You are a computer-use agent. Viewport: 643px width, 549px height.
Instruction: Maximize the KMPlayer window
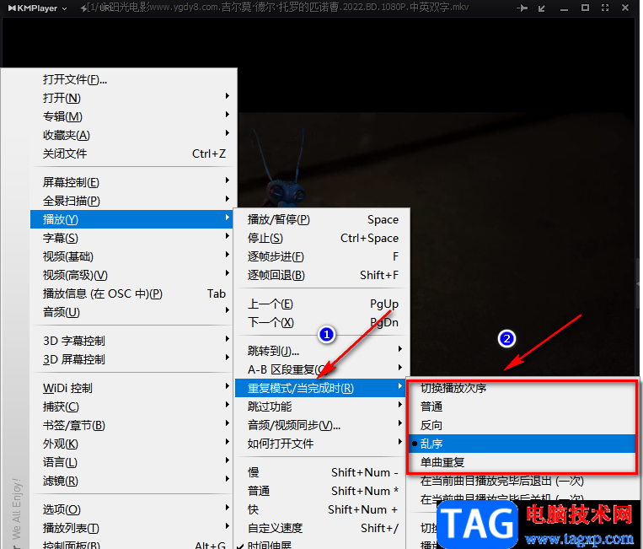coord(585,8)
